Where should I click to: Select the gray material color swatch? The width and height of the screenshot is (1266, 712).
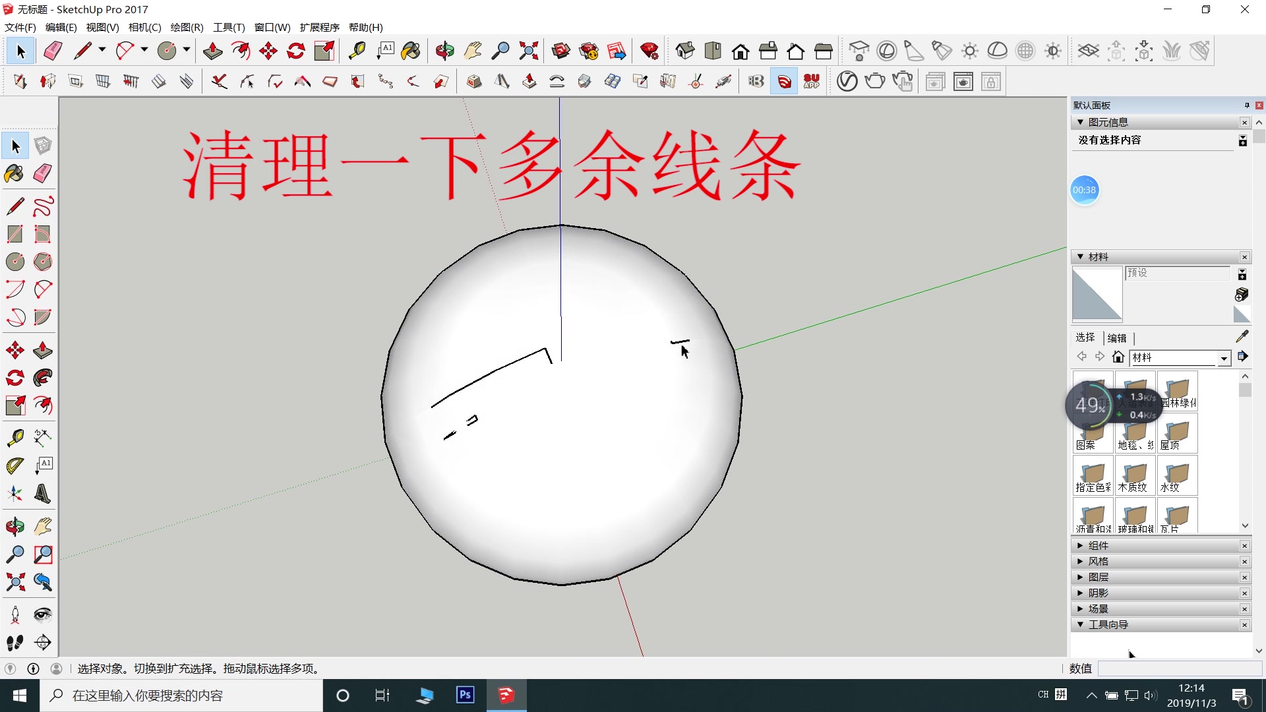coord(1097,294)
